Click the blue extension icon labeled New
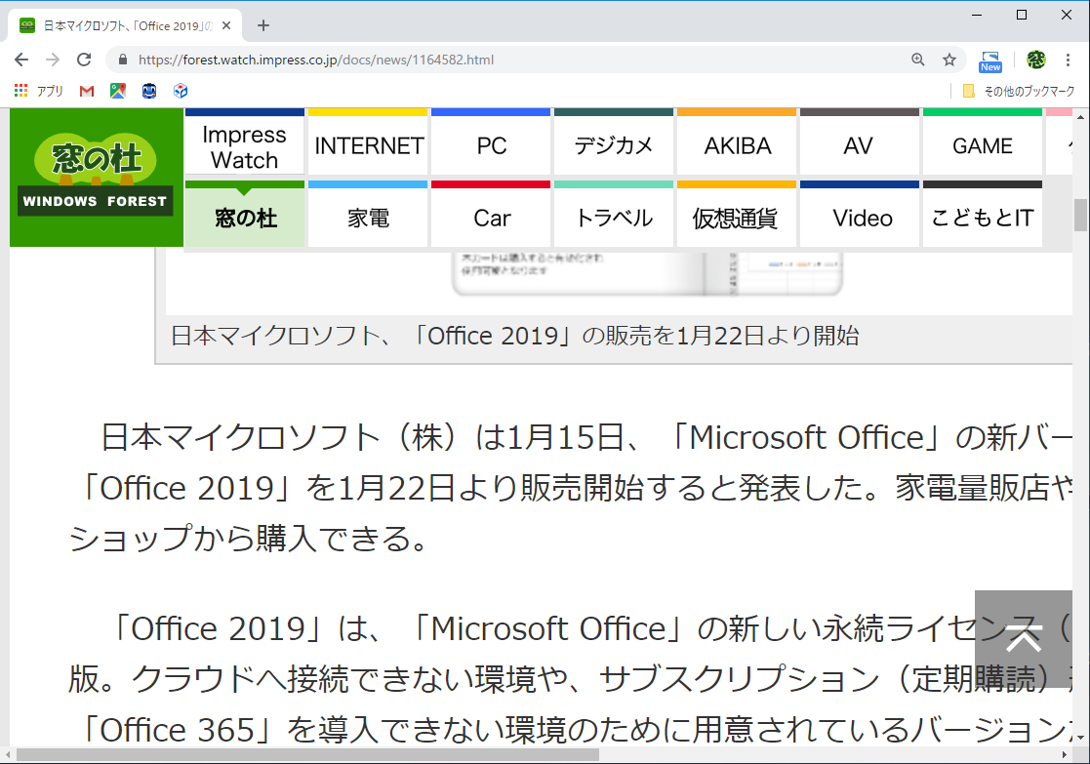Screen dimensions: 1090x764 click(x=989, y=60)
